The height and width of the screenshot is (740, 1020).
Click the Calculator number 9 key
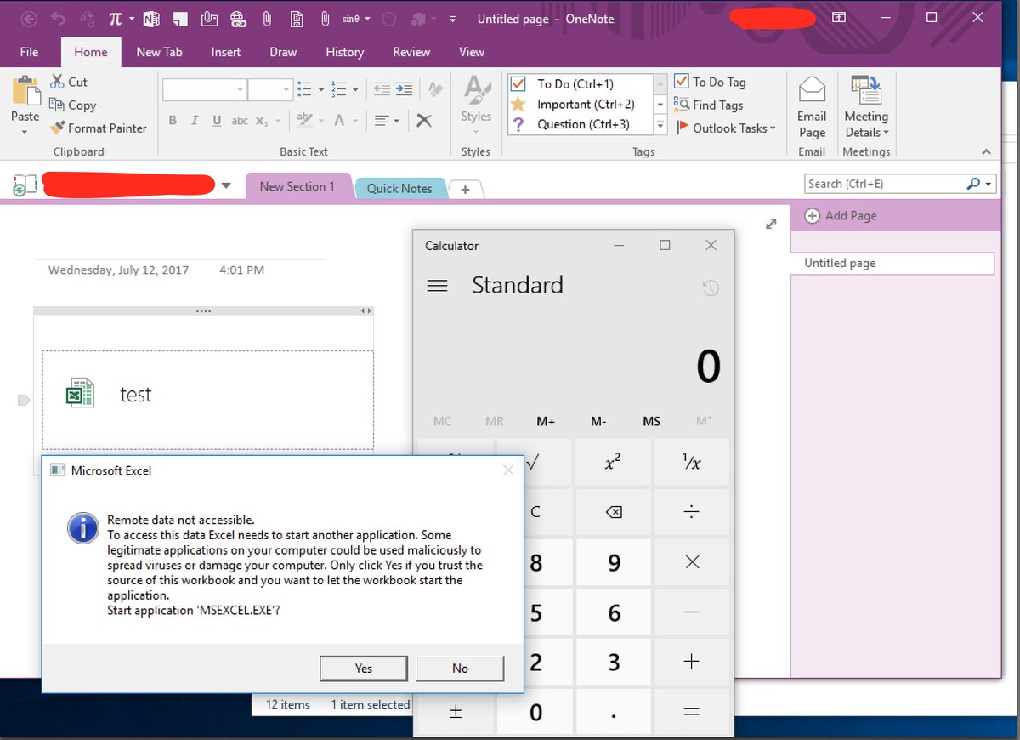pos(613,562)
